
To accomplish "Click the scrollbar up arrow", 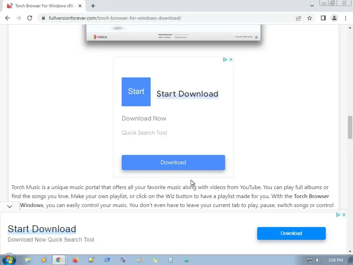I will coord(350,28).
